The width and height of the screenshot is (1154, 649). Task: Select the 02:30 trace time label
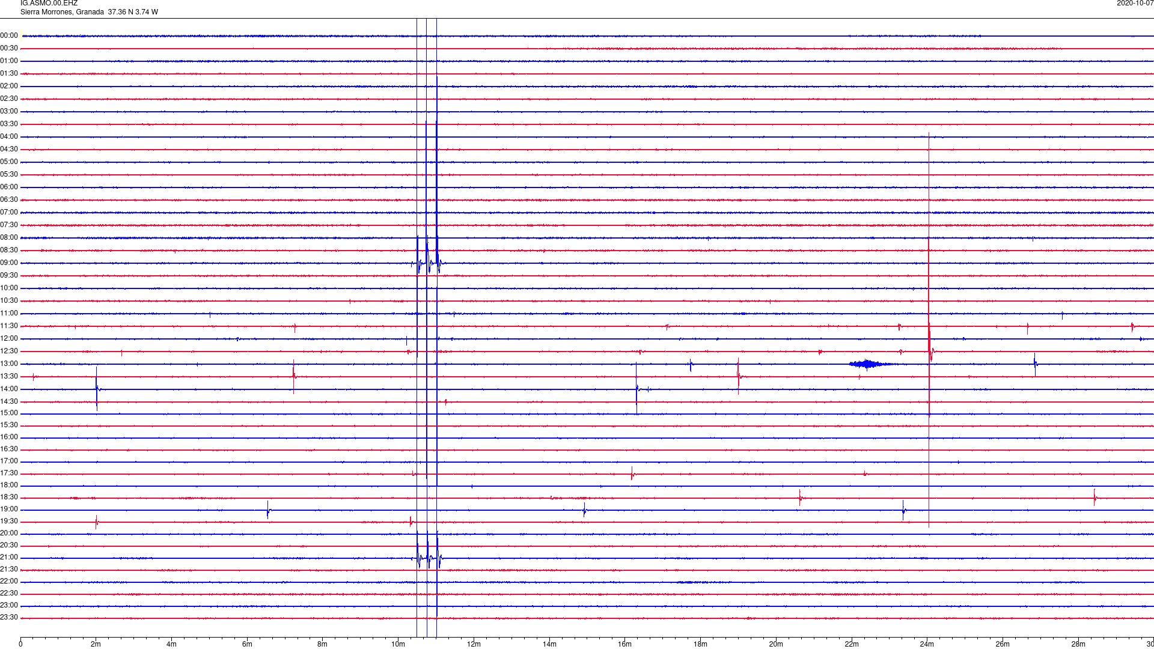tap(9, 99)
